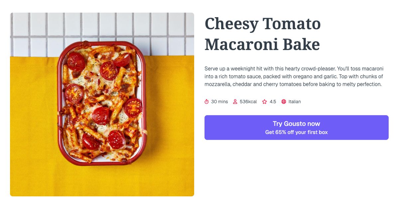Click the globe icon next to Italian
The image size is (399, 209).
pyautogui.click(x=284, y=102)
